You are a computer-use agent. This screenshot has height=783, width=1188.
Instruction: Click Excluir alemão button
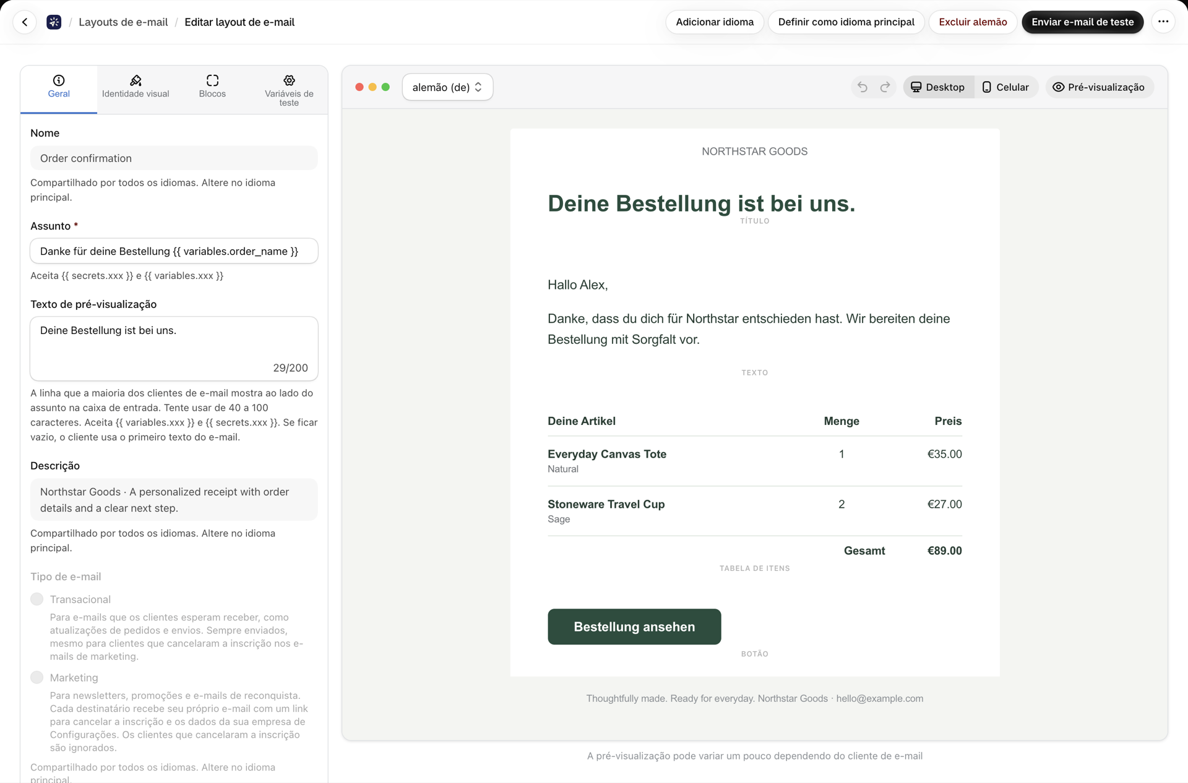tap(973, 22)
